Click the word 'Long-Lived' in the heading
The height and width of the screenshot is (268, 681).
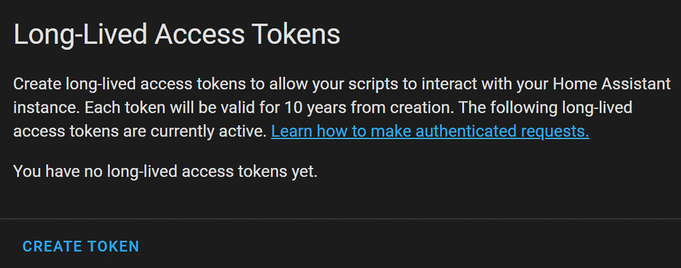pyautogui.click(x=80, y=35)
